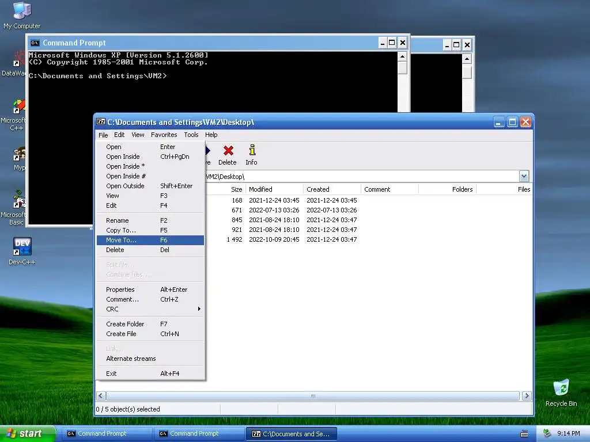Select Comment... in the File menu
Screen dimensions: 590x442
click(x=150, y=299)
